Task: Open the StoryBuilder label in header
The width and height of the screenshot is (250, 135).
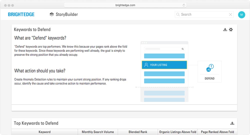Action: pyautogui.click(x=67, y=14)
